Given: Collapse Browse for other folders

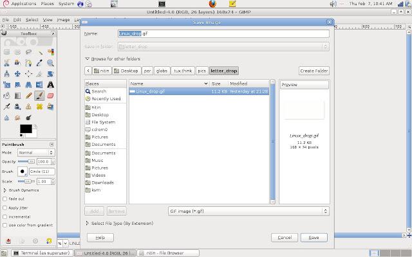Looking at the screenshot, I should coord(88,58).
